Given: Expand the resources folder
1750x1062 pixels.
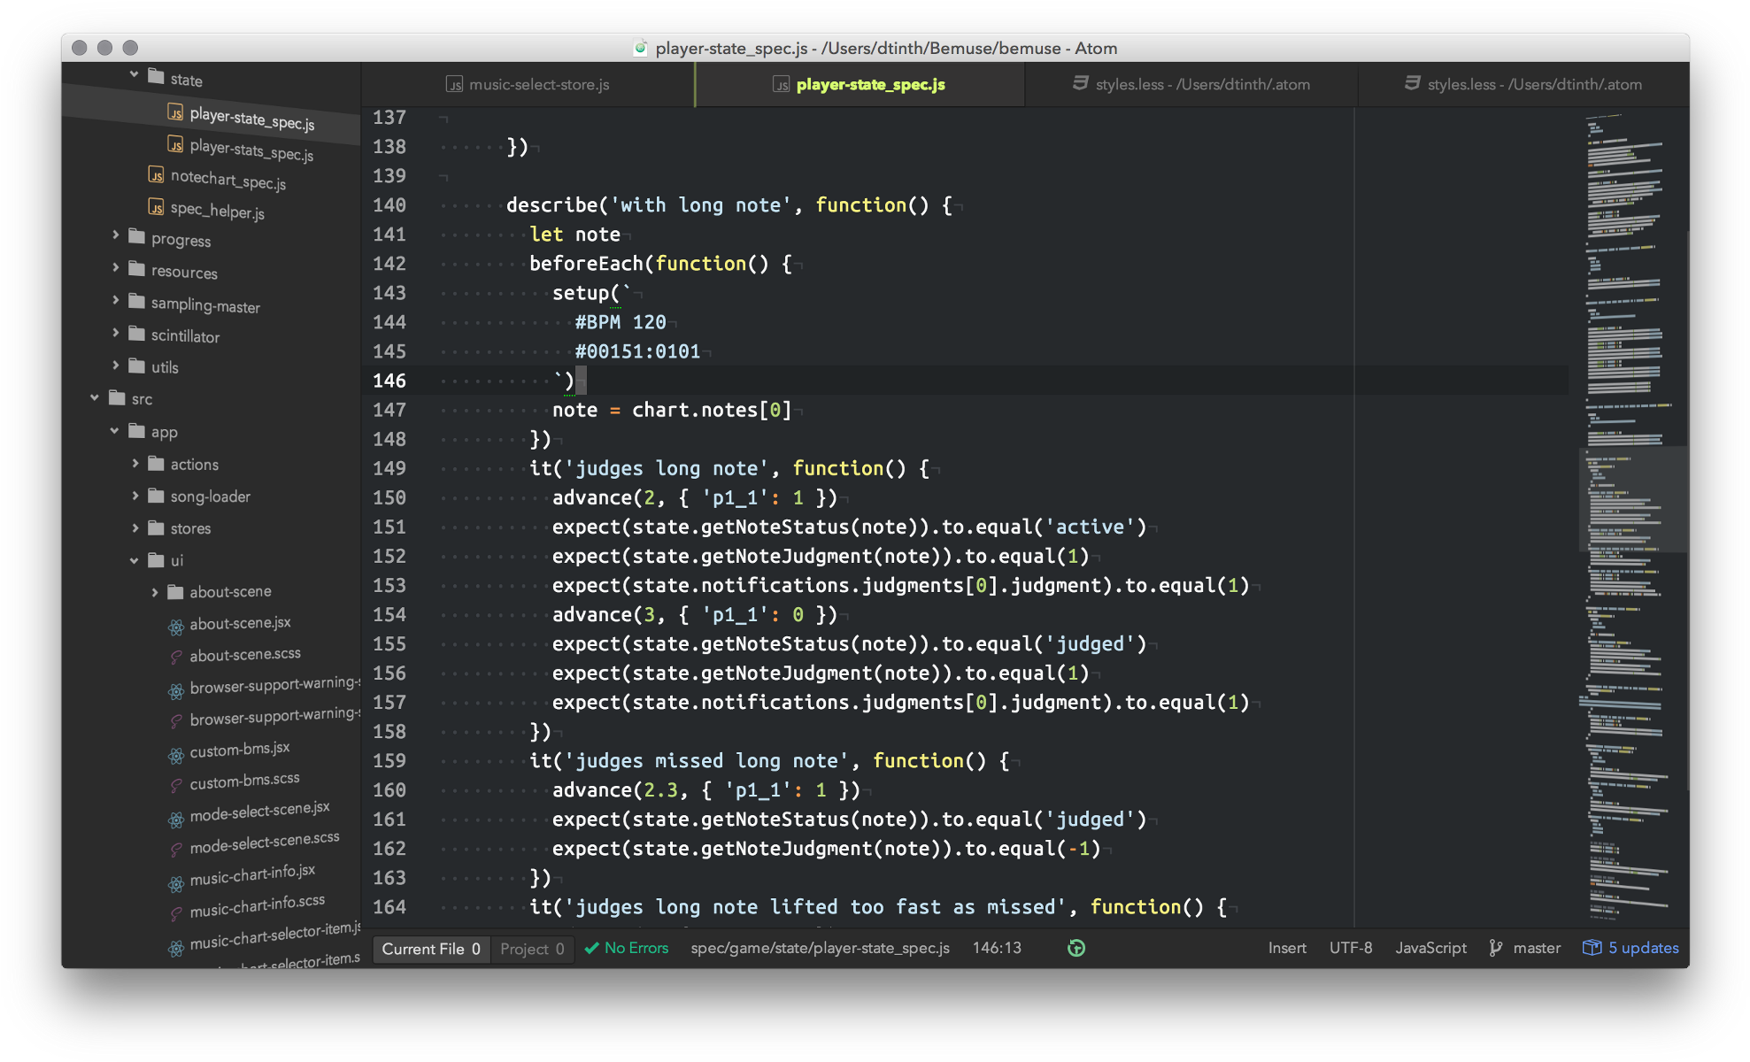Looking at the screenshot, I should pyautogui.click(x=115, y=267).
